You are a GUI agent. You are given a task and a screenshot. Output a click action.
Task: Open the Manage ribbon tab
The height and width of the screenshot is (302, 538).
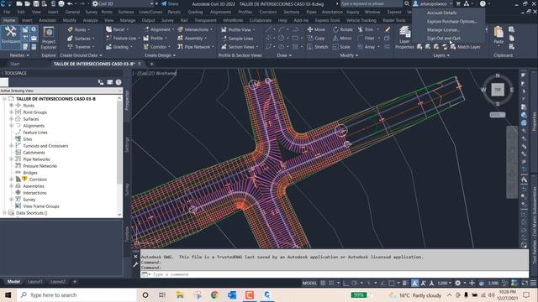pos(127,20)
